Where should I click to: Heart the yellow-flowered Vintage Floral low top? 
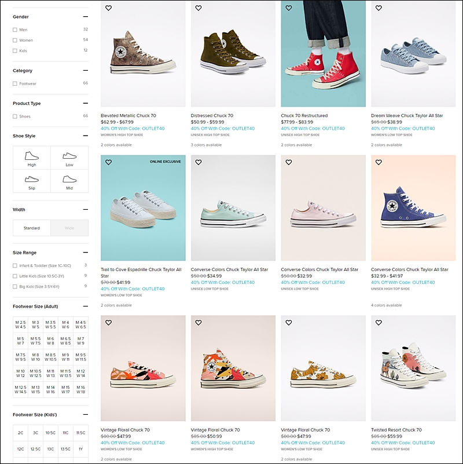click(289, 323)
